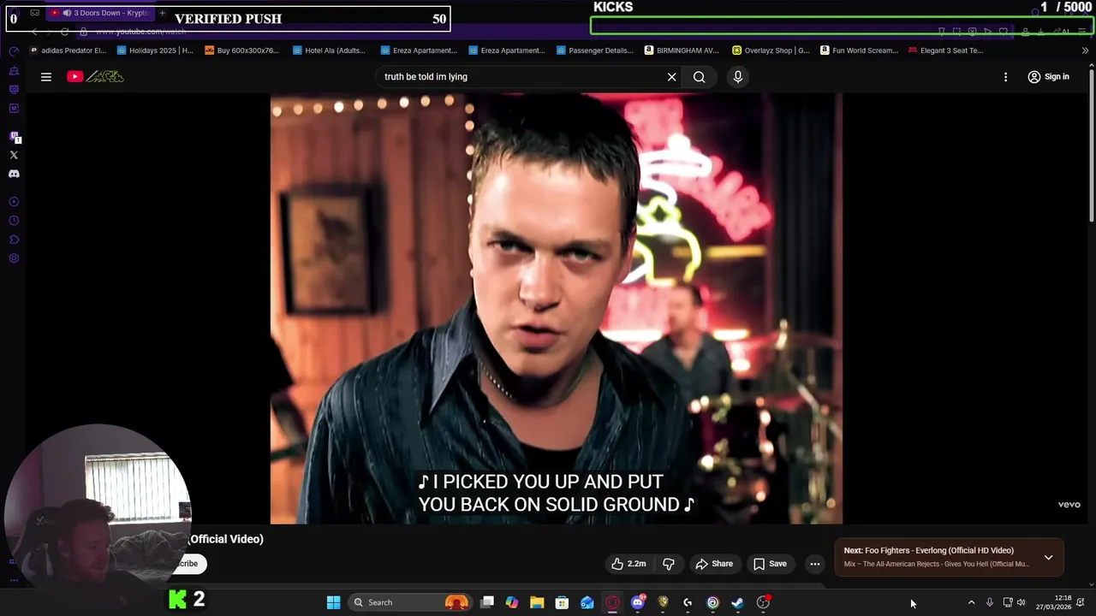Open clock showing 12:18 27/03/2026
This screenshot has height=616, width=1096.
[1053, 602]
